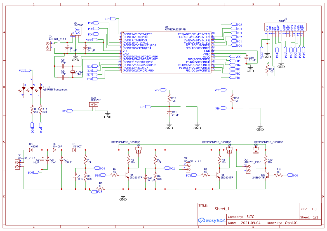
Task: Click the R9 1k base resistor
Action: click(x=206, y=175)
